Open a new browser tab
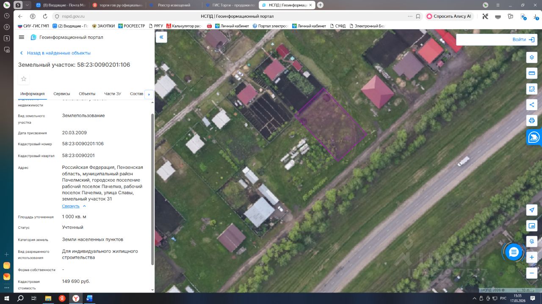The image size is (542, 304). (320, 5)
